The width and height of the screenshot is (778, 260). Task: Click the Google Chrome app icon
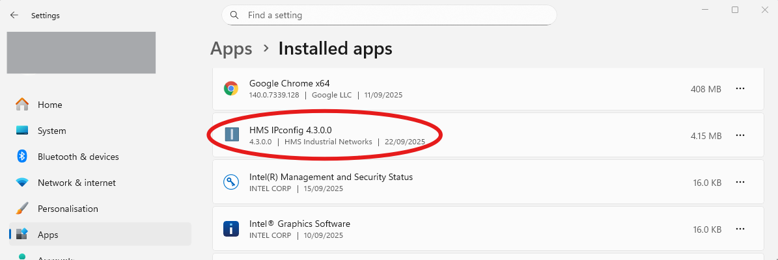(x=230, y=89)
